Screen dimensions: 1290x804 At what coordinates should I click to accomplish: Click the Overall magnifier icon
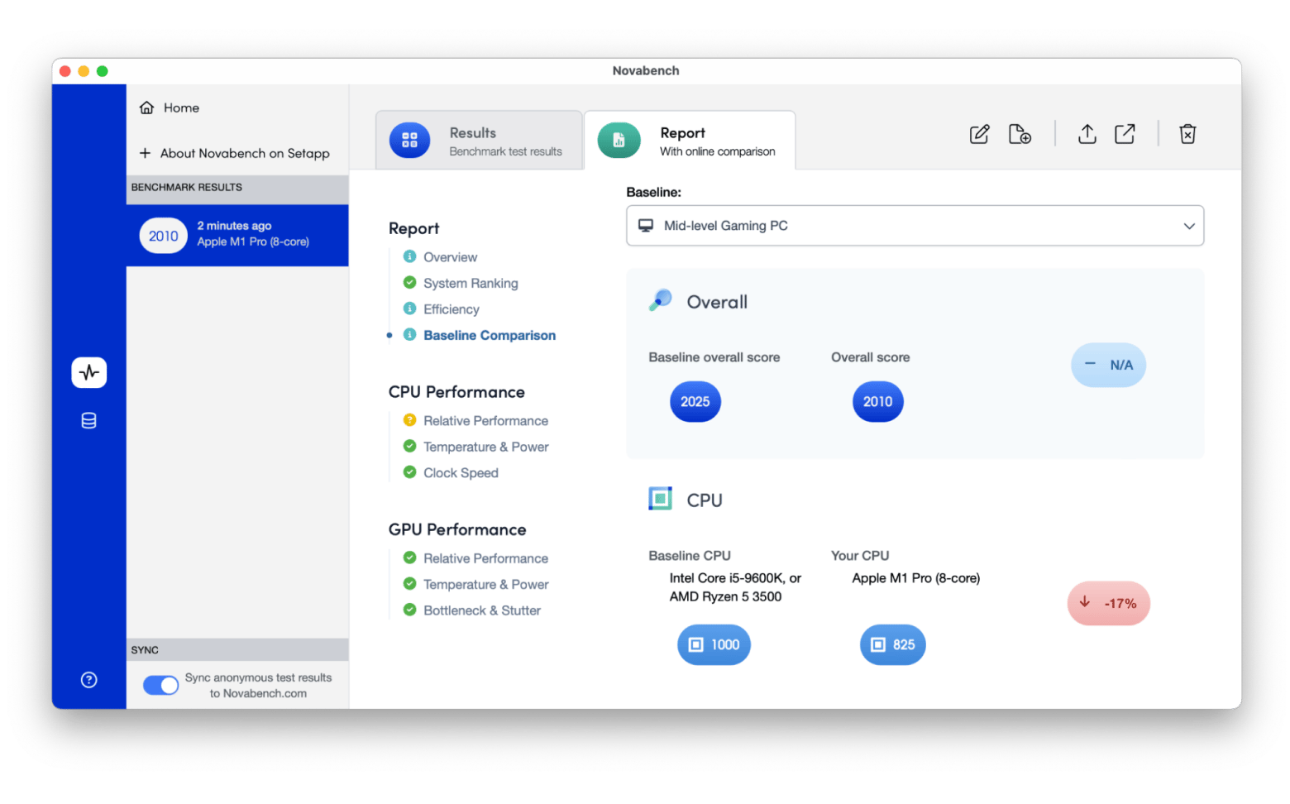point(660,300)
